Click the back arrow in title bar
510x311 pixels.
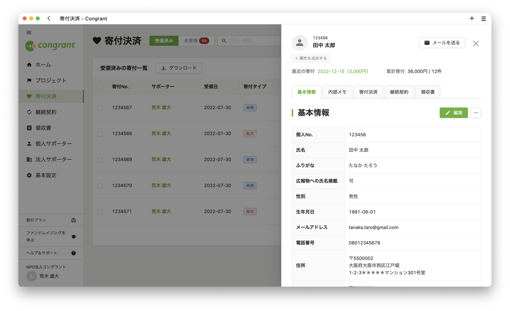[x=49, y=18]
